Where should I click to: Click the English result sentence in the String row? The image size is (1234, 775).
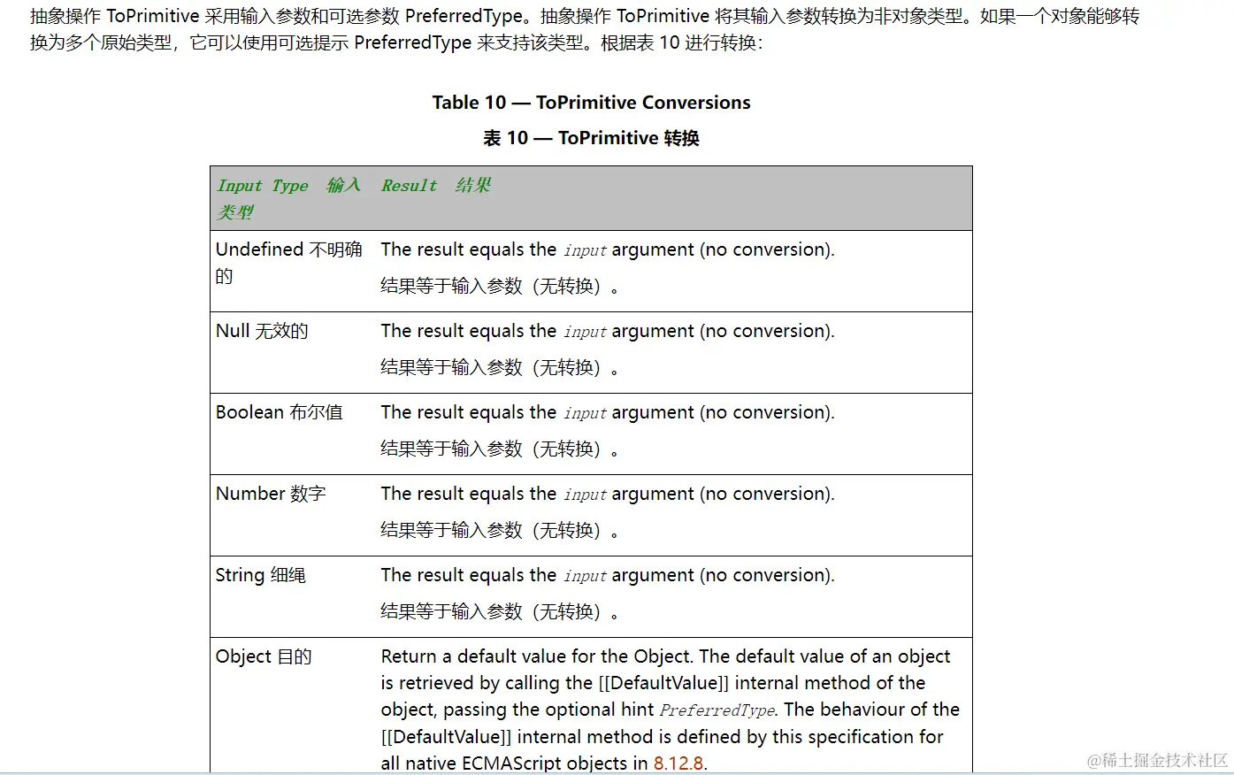[608, 575]
